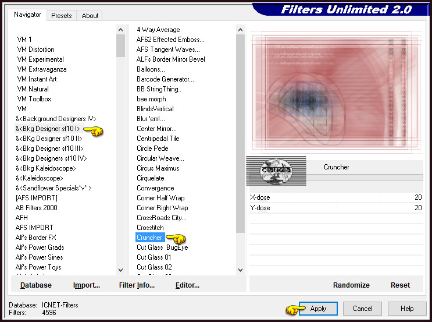Screen dimensions: 432x322
Task: Choose AF62 Effected Emboss... filter
Action: coord(170,40)
